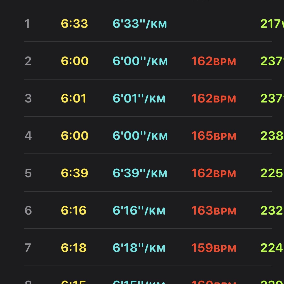
Task: Tap pace 6'01''/KM in split 3
Action: [x=139, y=98]
